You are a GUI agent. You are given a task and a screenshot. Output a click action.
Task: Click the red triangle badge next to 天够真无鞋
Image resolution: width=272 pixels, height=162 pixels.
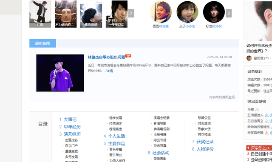pos(266,133)
